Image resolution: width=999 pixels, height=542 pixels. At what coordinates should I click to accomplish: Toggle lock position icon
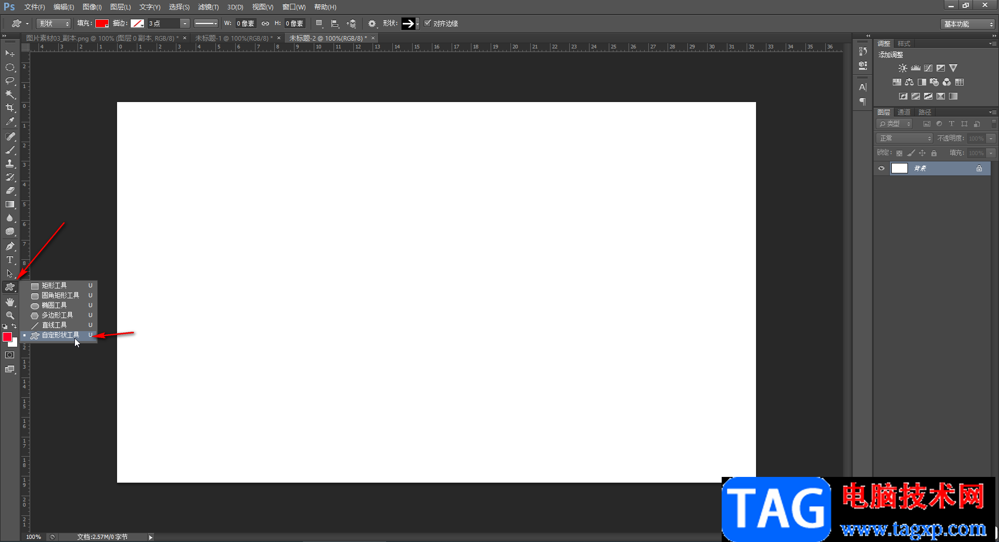pyautogui.click(x=922, y=153)
